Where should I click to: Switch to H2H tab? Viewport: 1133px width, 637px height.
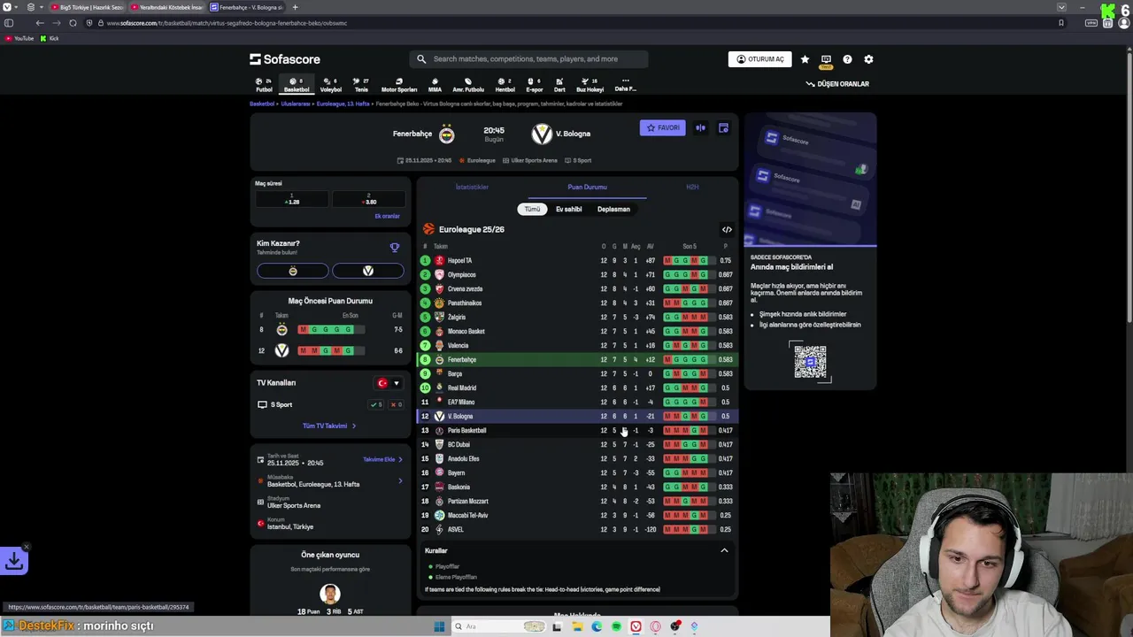(692, 187)
